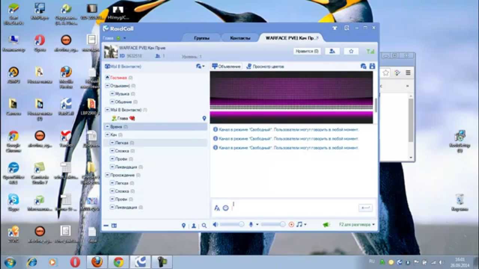Open the Skype desktop shortcut
The width and height of the screenshot is (479, 269).
13,202
